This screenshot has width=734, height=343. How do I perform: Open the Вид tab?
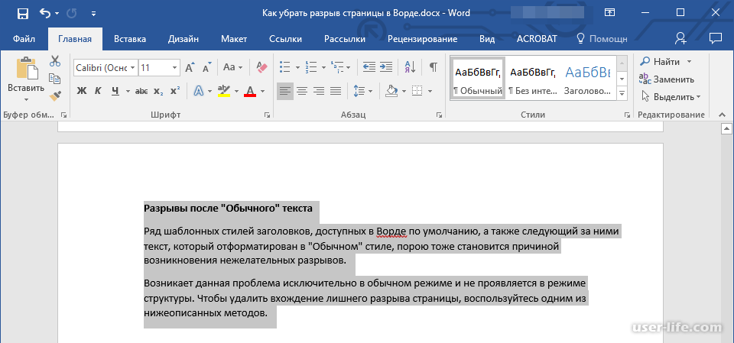coord(487,39)
